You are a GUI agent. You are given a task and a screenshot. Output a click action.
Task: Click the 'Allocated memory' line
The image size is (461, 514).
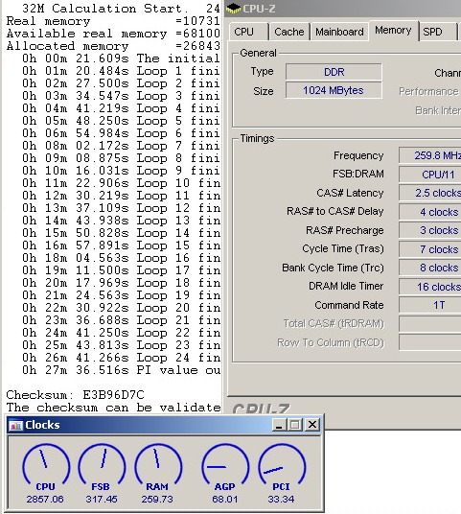113,46
